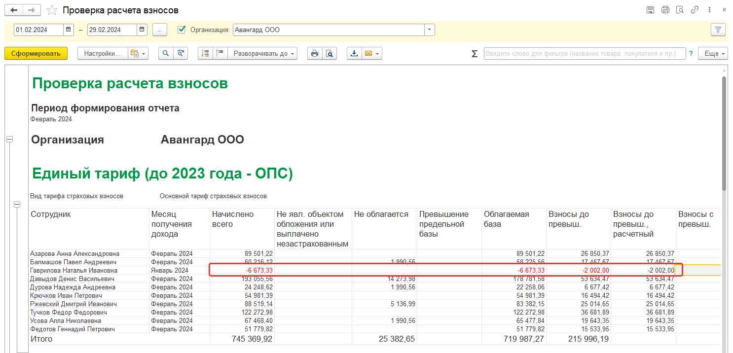Focus the filter word input field
This screenshot has width=733, height=353.
click(x=585, y=53)
